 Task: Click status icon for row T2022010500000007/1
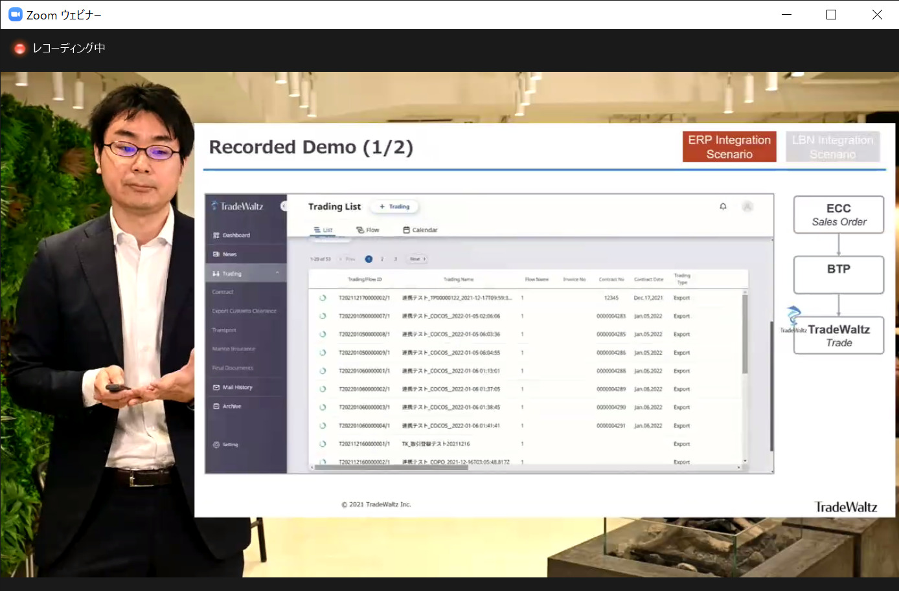point(323,317)
